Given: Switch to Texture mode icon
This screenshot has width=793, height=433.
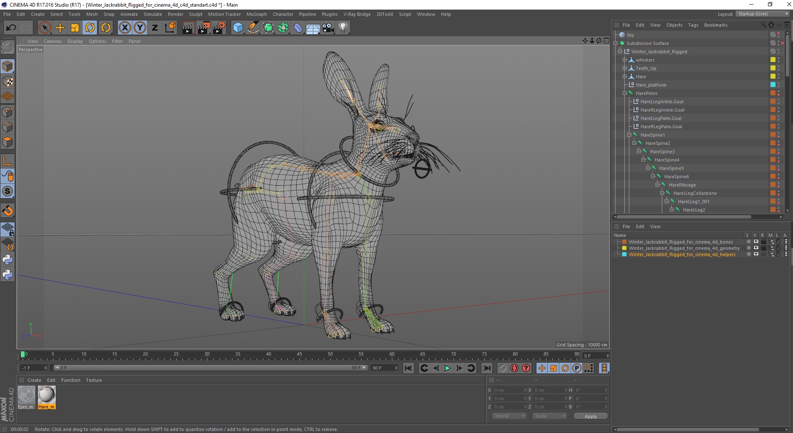Looking at the screenshot, I should [x=7, y=82].
